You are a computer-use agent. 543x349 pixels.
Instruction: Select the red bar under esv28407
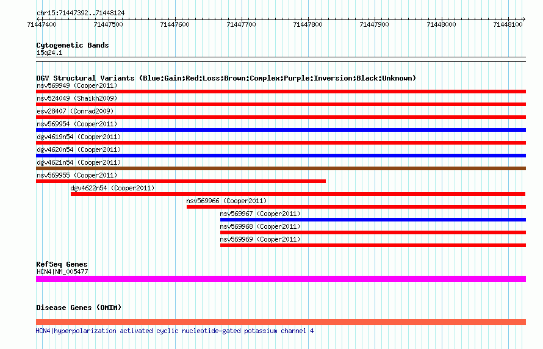(281, 117)
